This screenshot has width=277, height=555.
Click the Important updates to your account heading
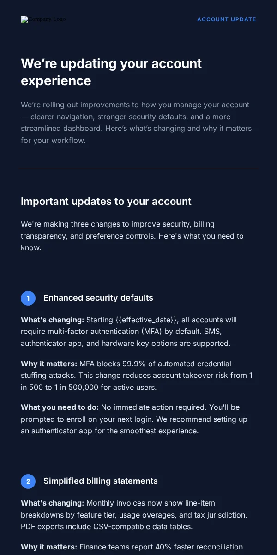pos(106,202)
